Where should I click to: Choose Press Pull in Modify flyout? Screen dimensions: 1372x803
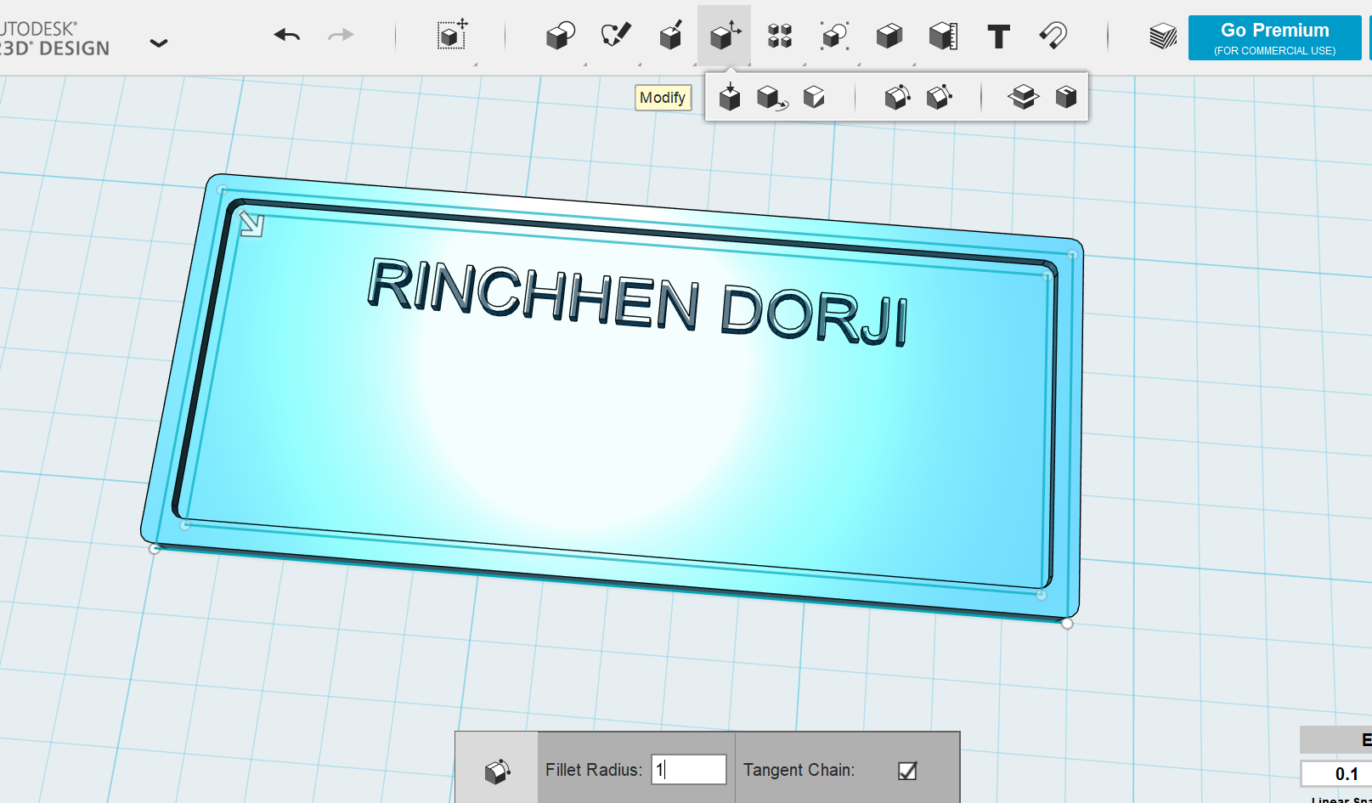730,97
